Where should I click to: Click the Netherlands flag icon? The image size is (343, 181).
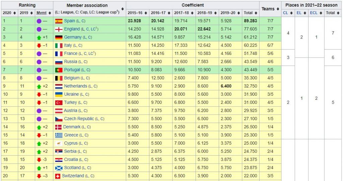click(59, 86)
